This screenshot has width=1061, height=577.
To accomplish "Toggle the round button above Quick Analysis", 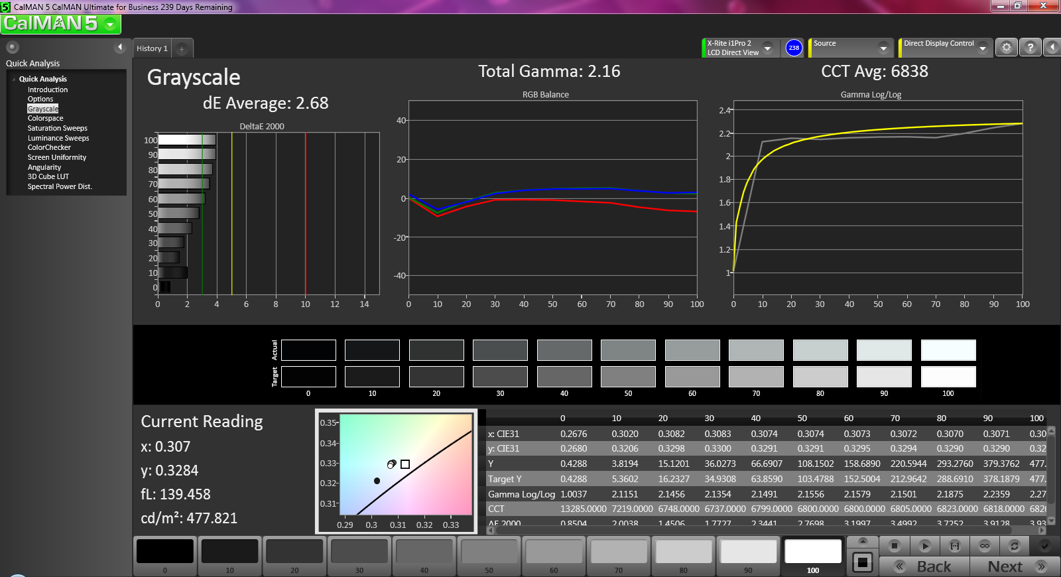I will point(12,47).
